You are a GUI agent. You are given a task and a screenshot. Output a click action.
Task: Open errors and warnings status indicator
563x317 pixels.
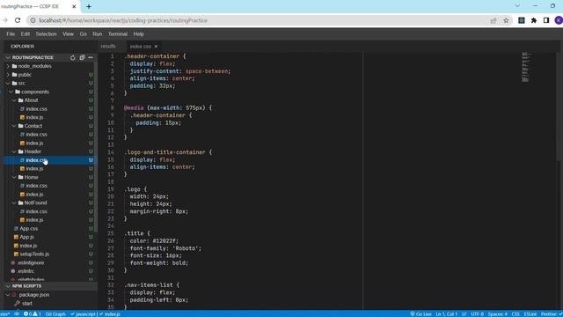point(33,314)
